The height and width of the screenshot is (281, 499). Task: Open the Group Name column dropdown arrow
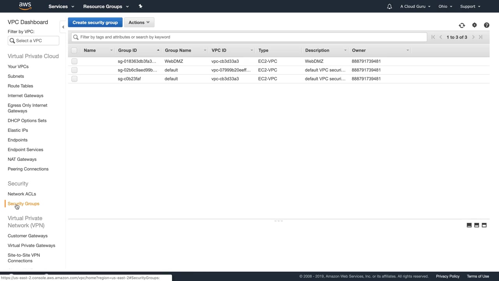(x=205, y=50)
